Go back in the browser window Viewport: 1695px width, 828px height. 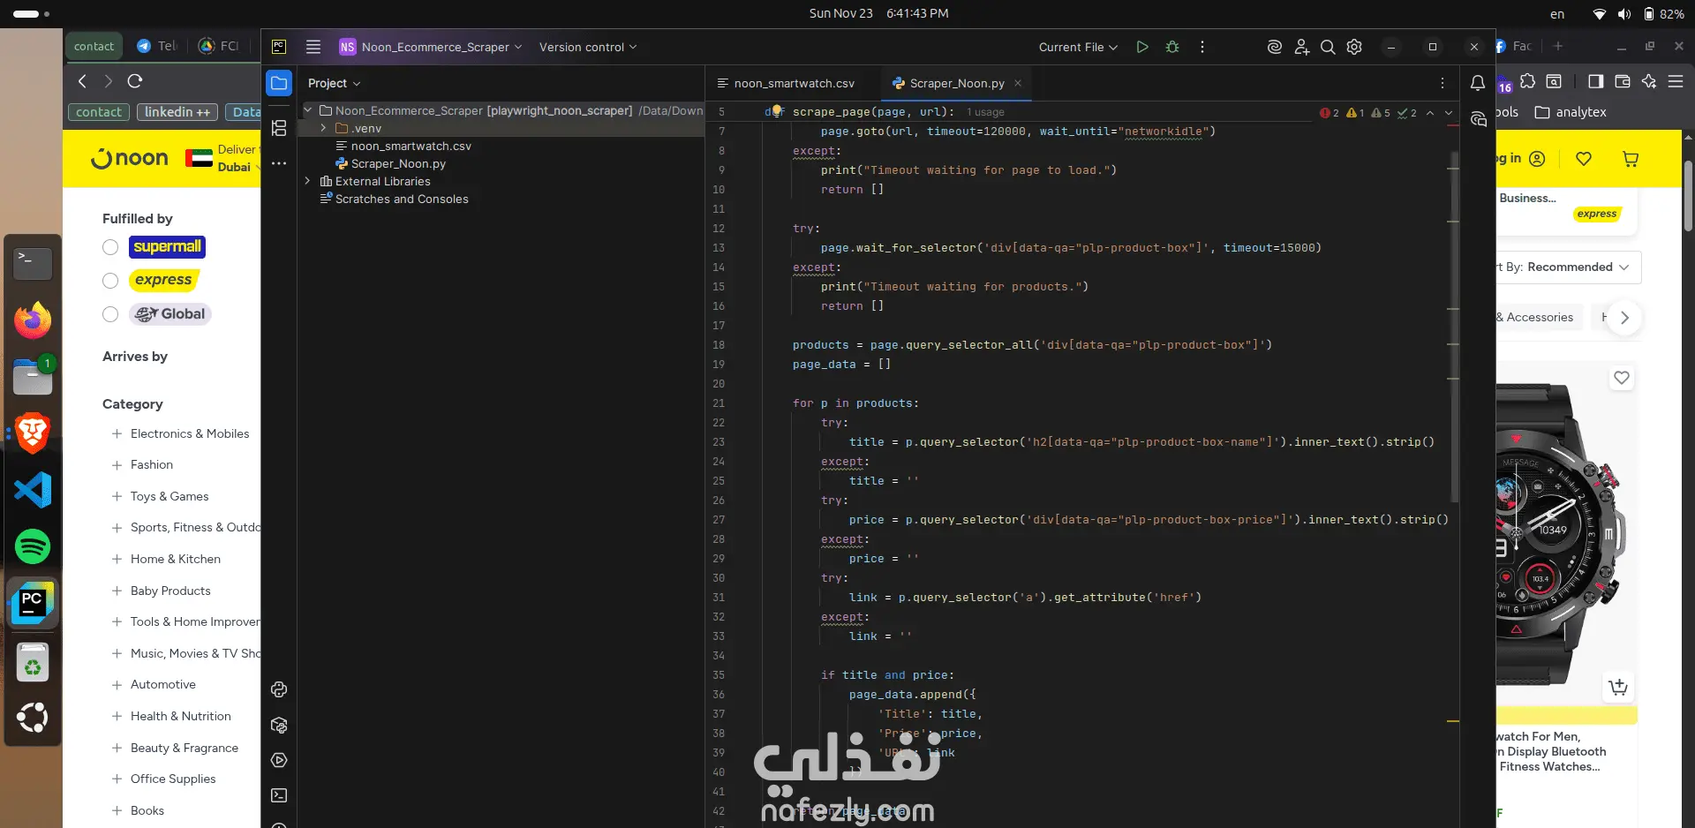pyautogui.click(x=82, y=81)
